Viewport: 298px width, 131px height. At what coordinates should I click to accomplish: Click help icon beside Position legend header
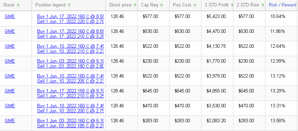[69, 5]
